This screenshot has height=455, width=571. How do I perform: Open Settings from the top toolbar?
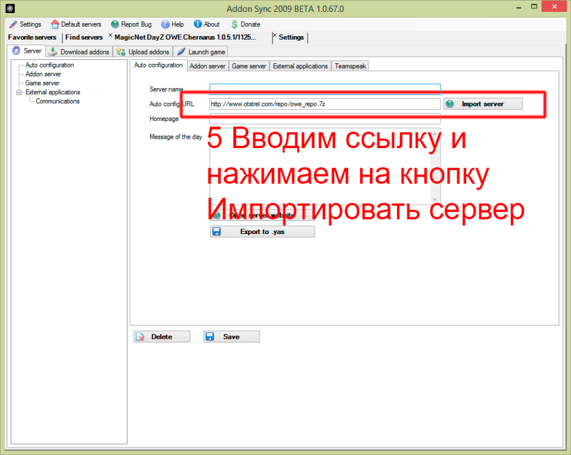(x=25, y=24)
